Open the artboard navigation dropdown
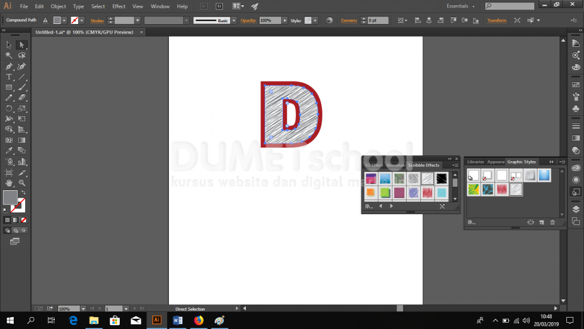Viewport: 584px width, 329px height. coord(126,309)
